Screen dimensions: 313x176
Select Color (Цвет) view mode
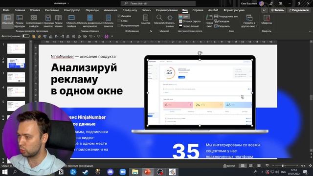184,16
